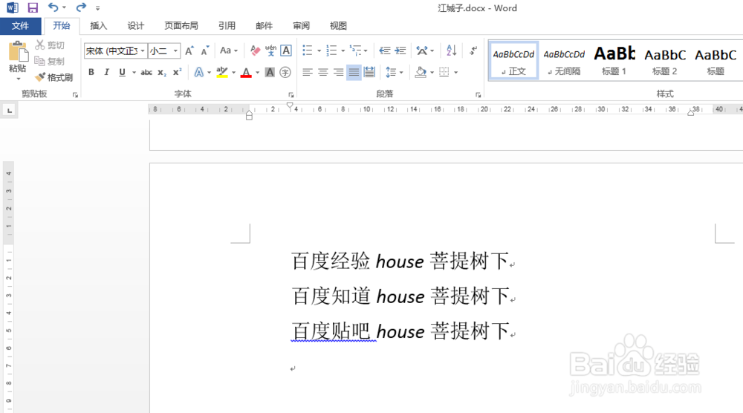Insert enclosed character (circled 字)
Image resolution: width=743 pixels, height=413 pixels.
pos(285,73)
